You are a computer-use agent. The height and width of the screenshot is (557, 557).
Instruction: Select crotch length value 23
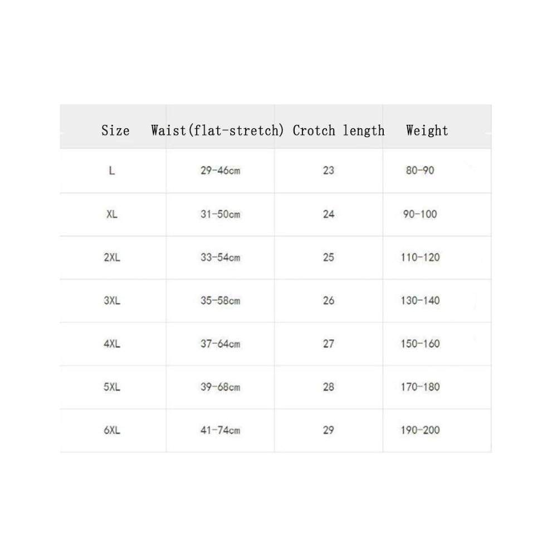pos(329,170)
